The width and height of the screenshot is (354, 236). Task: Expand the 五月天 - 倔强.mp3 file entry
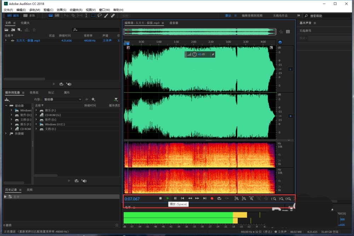[x=6, y=41]
